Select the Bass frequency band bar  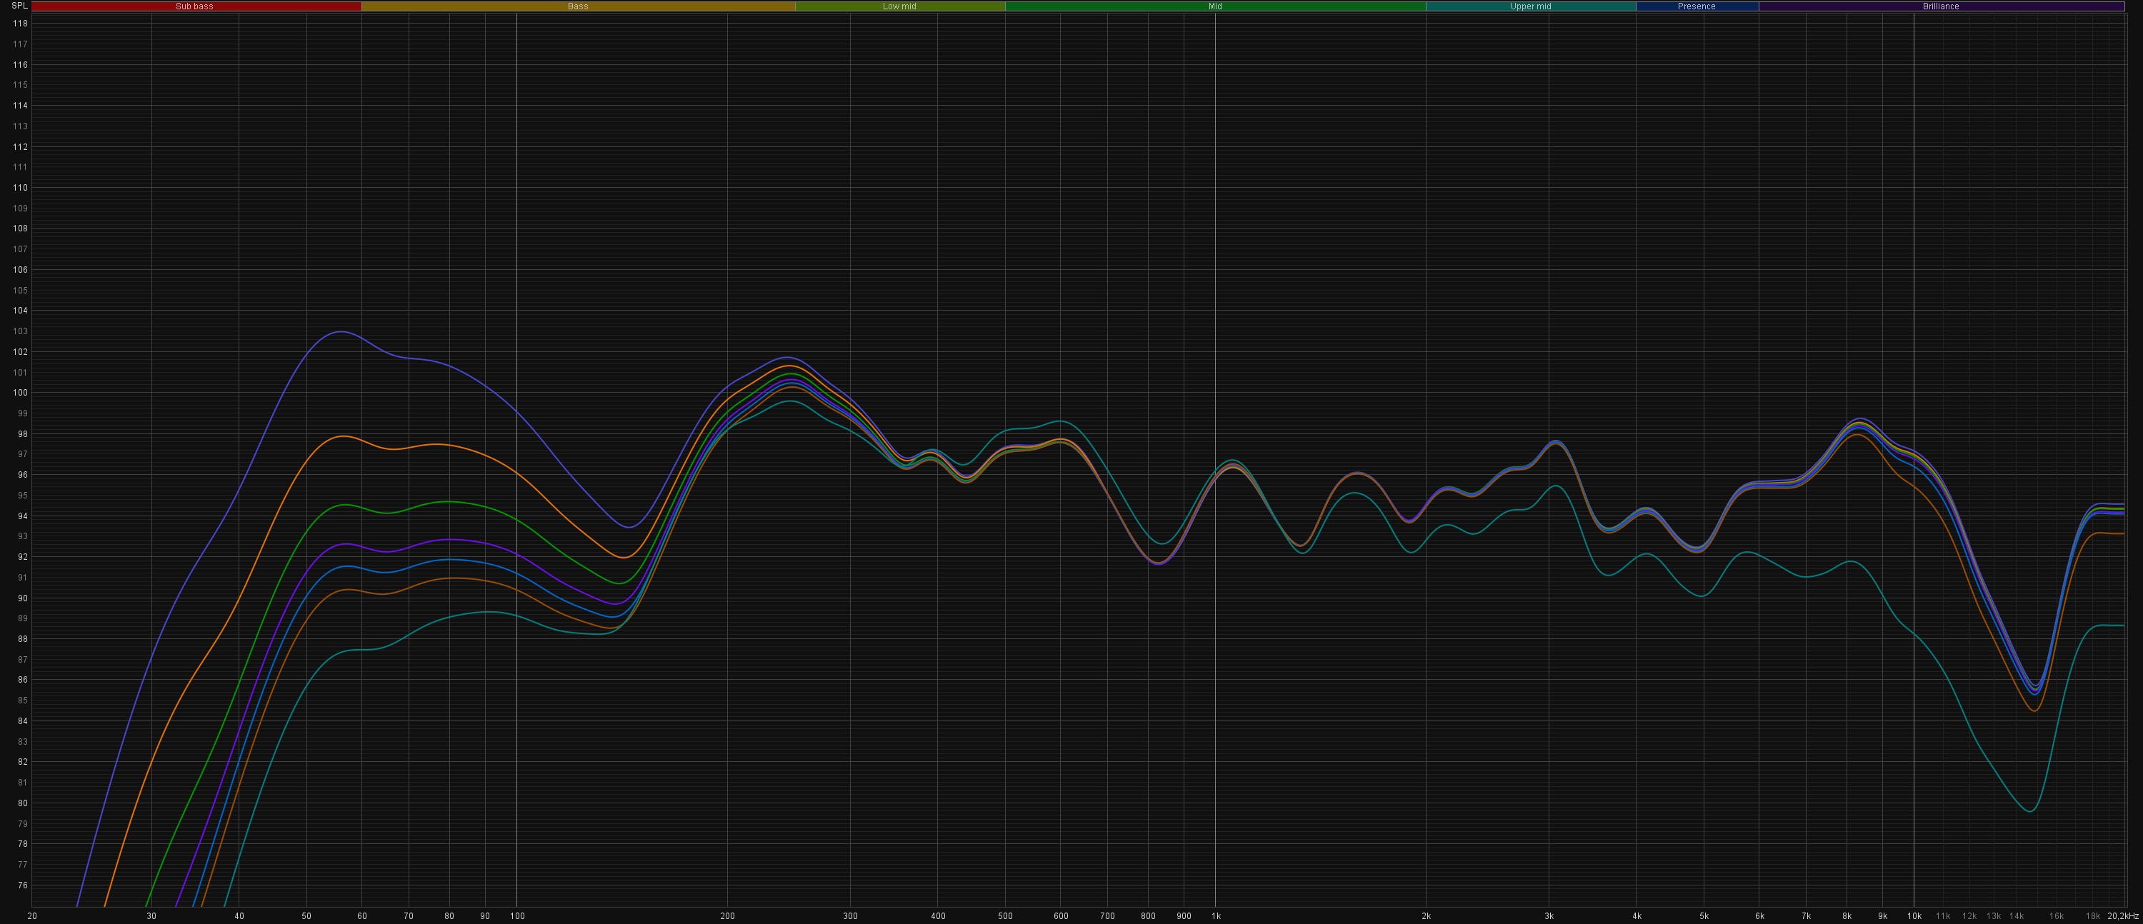(577, 6)
